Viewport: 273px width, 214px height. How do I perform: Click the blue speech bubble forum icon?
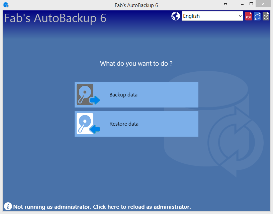(257, 16)
